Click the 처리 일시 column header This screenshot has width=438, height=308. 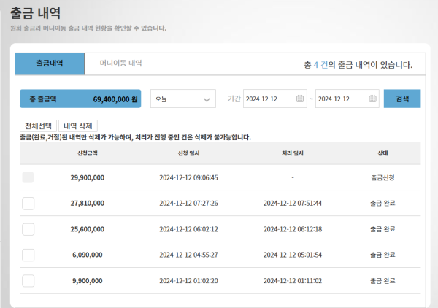pos(291,153)
